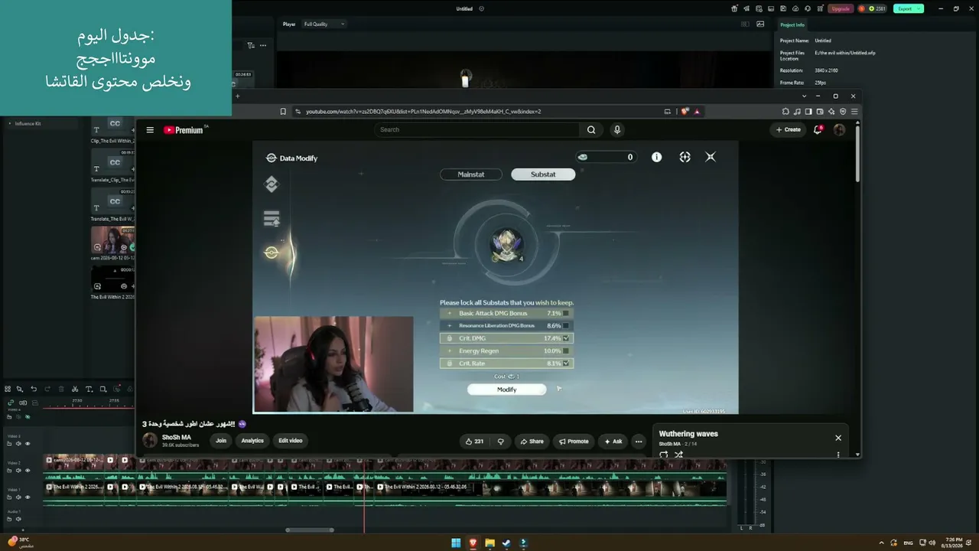Open the snapshot image icon in player bar
This screenshot has width=979, height=551.
click(x=760, y=24)
